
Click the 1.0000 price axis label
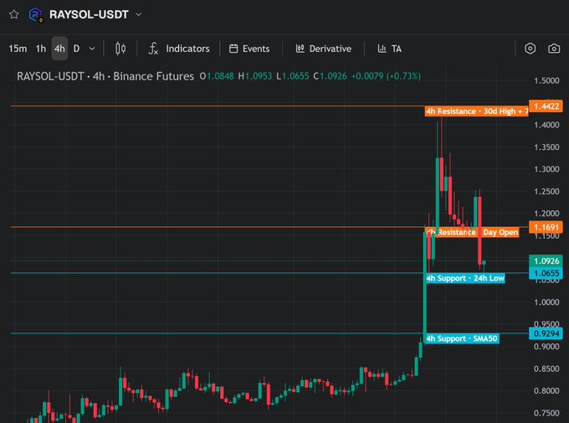pos(546,302)
